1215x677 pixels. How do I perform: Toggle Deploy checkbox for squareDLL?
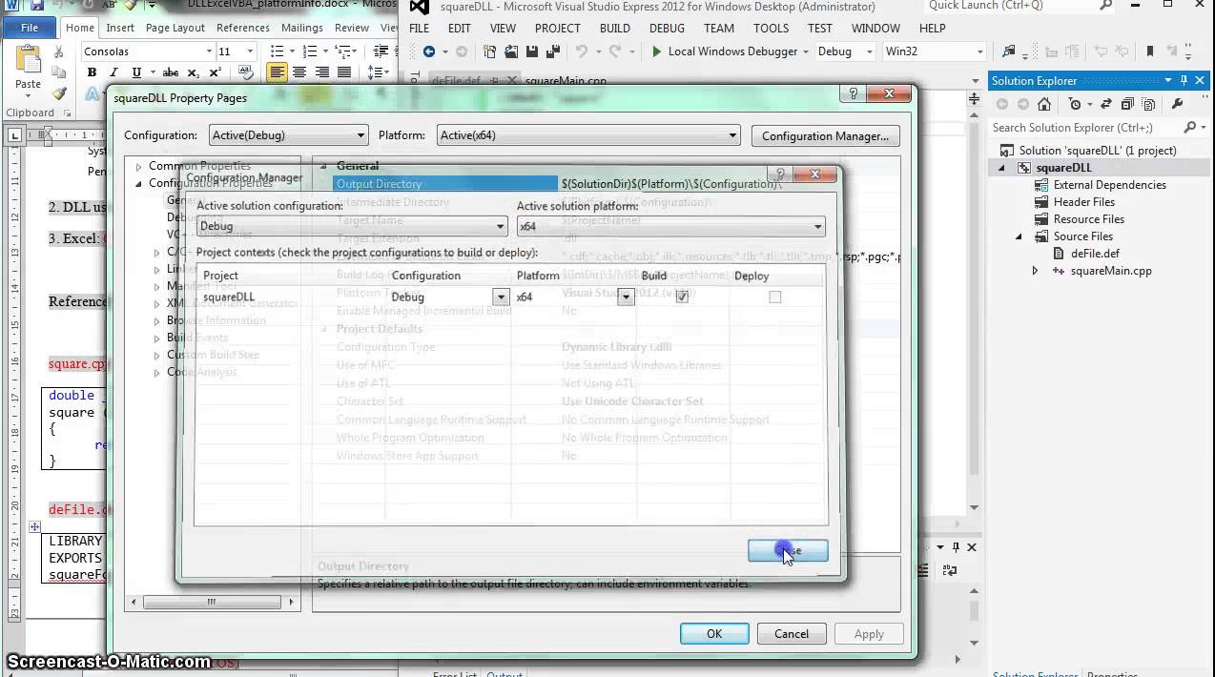click(774, 297)
